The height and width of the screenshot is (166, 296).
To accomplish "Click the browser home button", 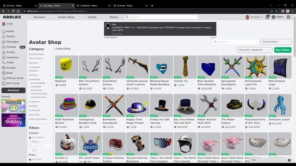I will coord(18,11).
